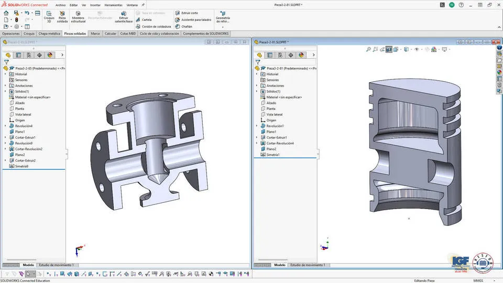The height and width of the screenshot is (283, 503).
Task: Click the traffic light Rebuild icon
Action: [17, 20]
